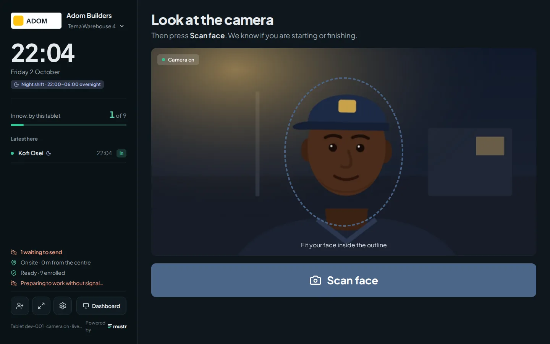
Task: Click the Latest here heading
Action: 24,139
